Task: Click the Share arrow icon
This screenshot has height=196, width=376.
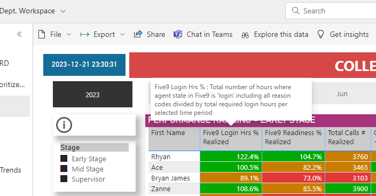Action: [x=138, y=34]
